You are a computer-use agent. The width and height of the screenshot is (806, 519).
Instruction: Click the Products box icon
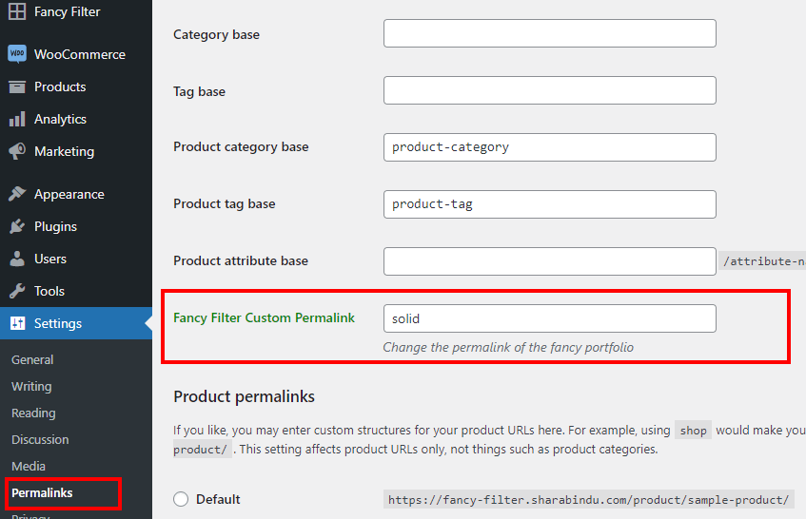point(17,86)
